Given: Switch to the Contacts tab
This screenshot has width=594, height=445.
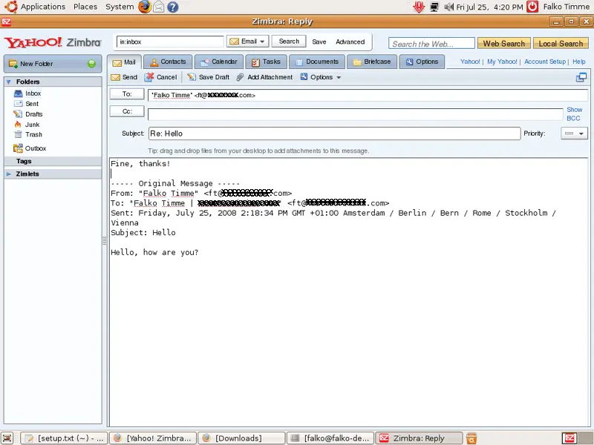Looking at the screenshot, I should (x=169, y=62).
